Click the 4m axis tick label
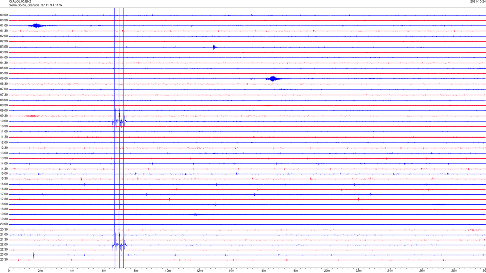This screenshot has width=486, height=273. coord(72,271)
